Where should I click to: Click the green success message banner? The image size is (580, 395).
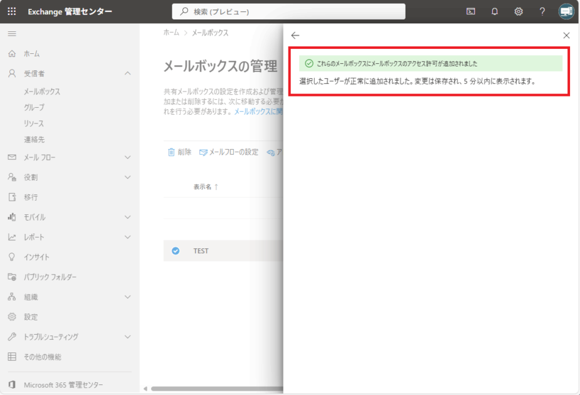pos(431,63)
